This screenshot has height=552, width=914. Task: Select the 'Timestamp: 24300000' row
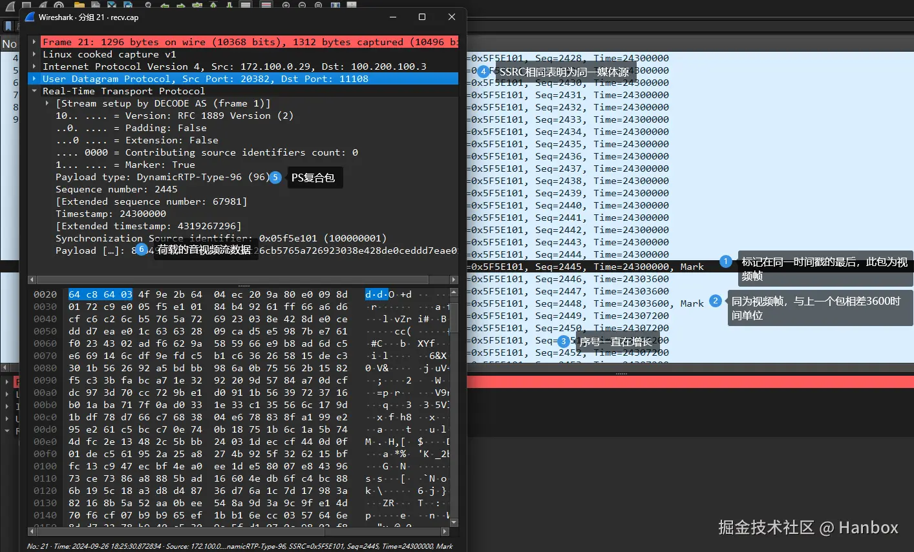(111, 214)
